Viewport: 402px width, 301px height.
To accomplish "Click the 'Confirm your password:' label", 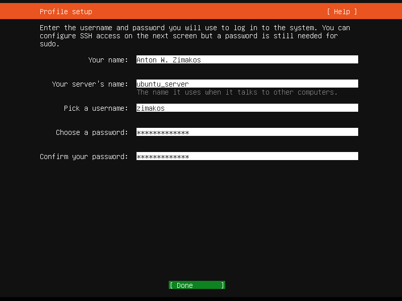I will tap(84, 157).
